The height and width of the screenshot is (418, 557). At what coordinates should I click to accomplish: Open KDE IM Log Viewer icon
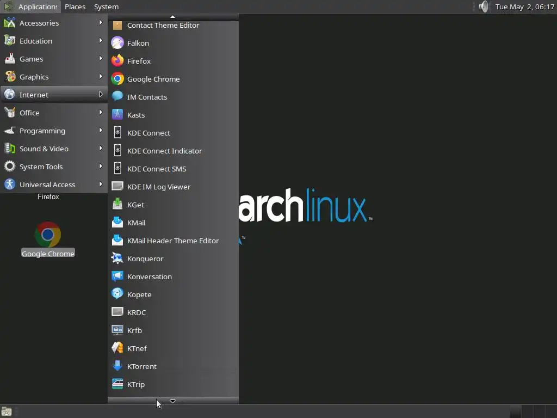click(x=117, y=187)
